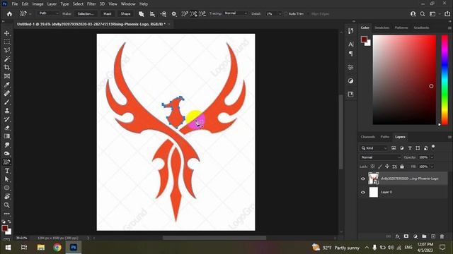Open the Tracing Normal dropdown

(236, 13)
